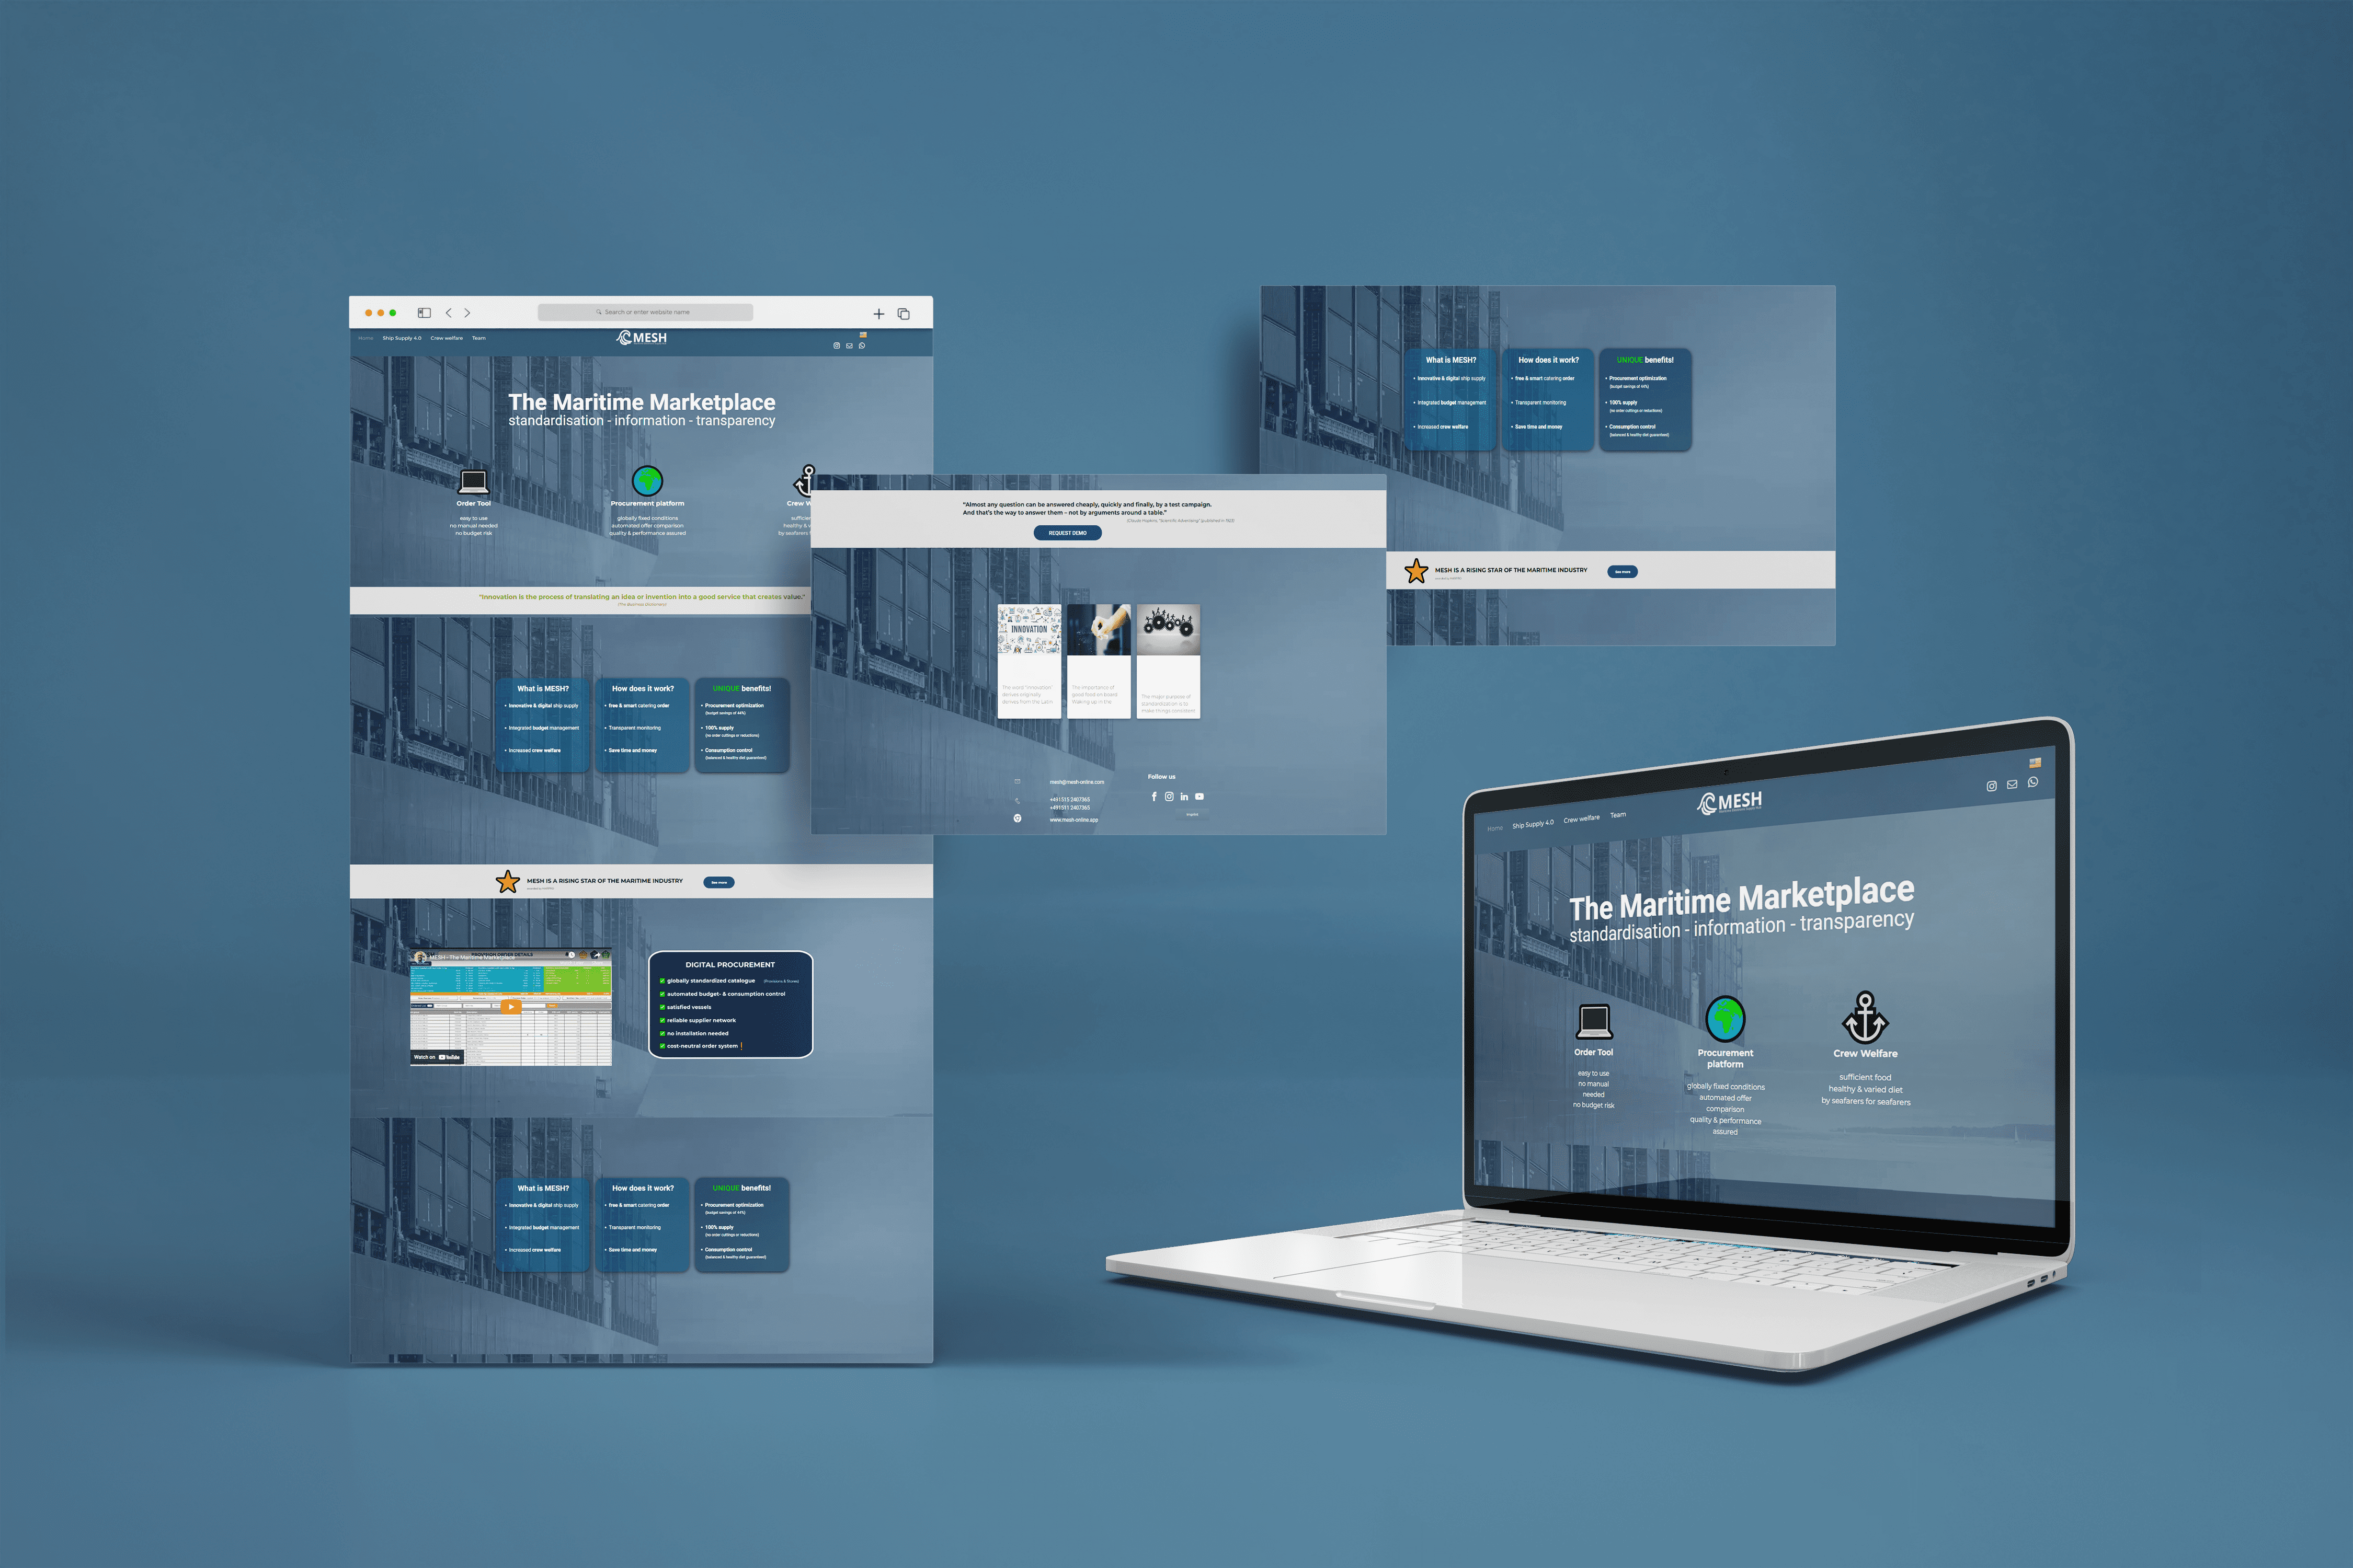Show the tab overview icon in the browser toolbar
This screenshot has height=1568, width=2353.
904,314
